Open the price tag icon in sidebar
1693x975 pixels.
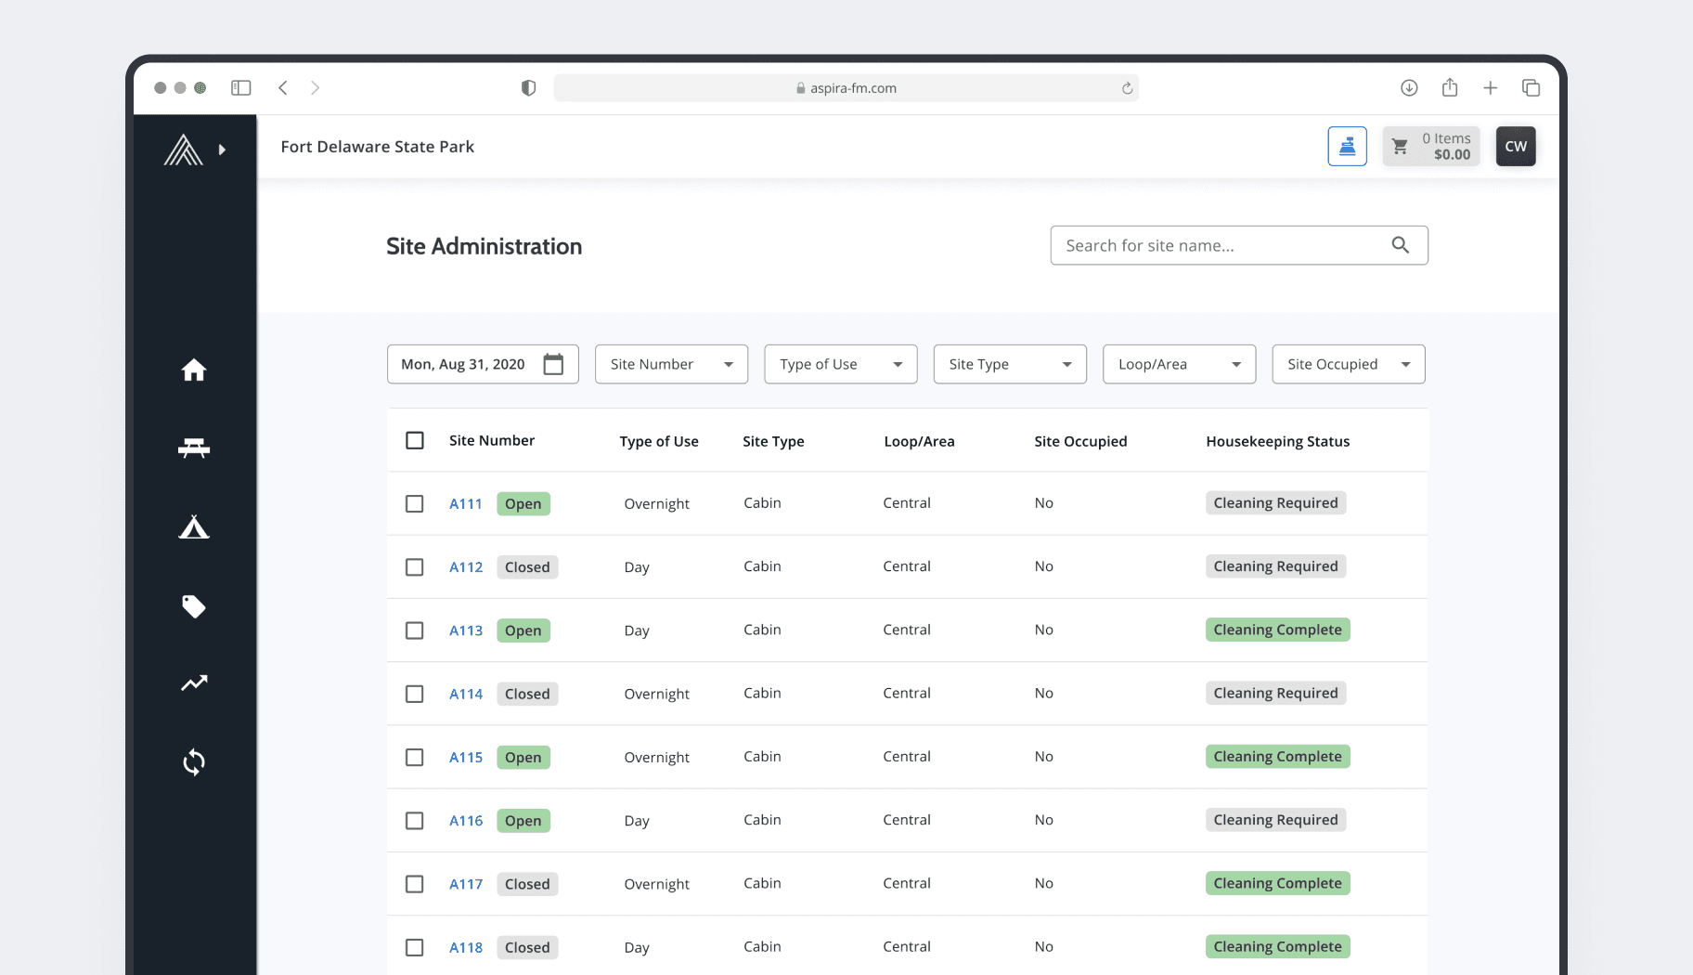193,606
